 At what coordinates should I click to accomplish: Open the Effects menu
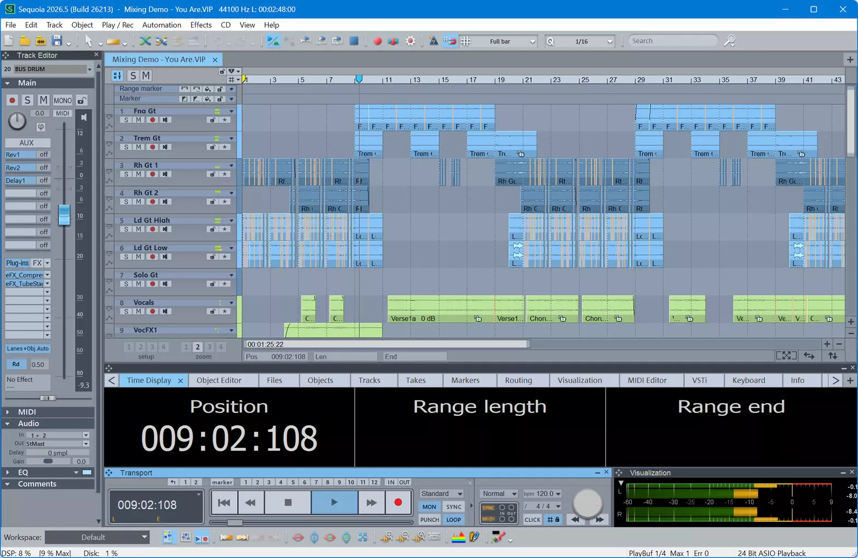click(200, 25)
